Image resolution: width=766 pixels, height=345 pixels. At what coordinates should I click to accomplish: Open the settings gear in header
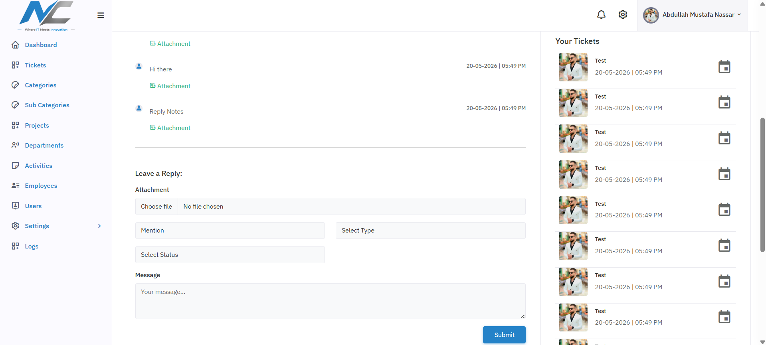click(x=623, y=15)
